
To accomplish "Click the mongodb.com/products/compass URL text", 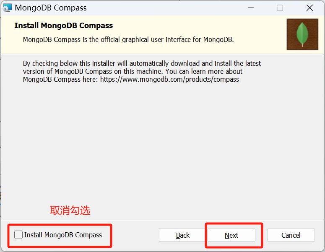I will [x=169, y=79].
